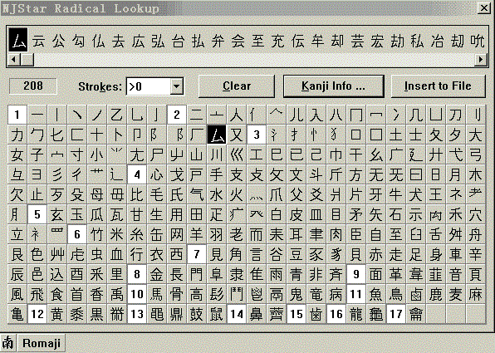495x353 pixels.
Task: Select the 魚 fish radical
Action: click(x=376, y=294)
